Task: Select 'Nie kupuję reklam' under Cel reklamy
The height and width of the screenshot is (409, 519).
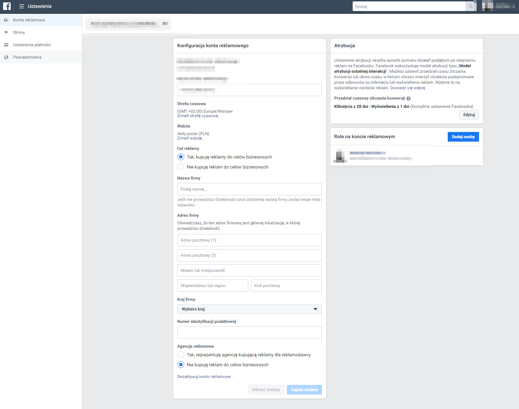Action: [181, 167]
